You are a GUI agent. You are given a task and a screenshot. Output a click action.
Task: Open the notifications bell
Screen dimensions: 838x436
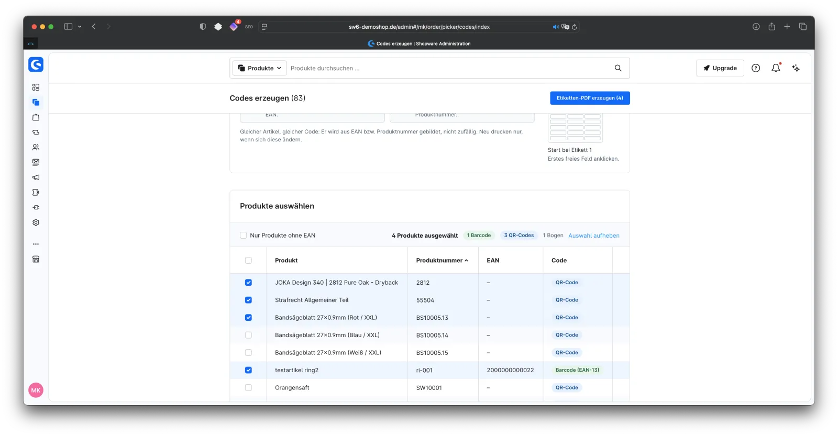click(776, 68)
